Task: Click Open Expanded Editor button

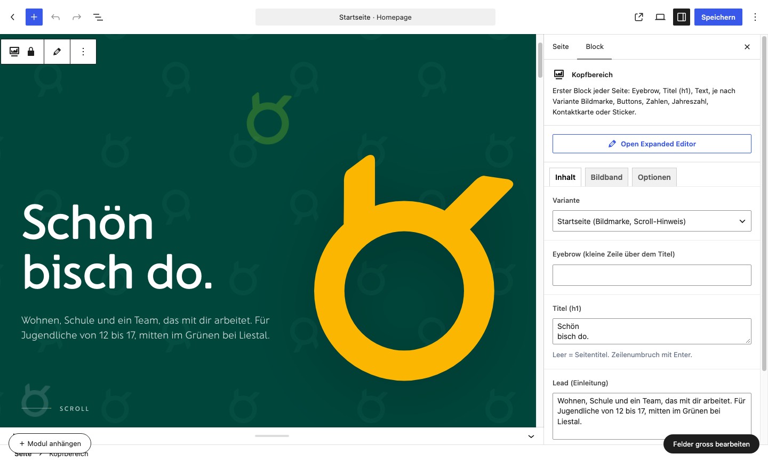Action: (x=652, y=144)
